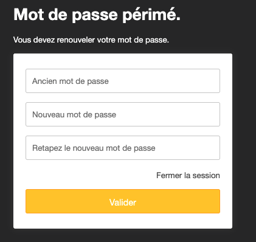This screenshot has width=256, height=242.
Task: Click the Ancien mot de passe placeholder text
Action: 71,81
